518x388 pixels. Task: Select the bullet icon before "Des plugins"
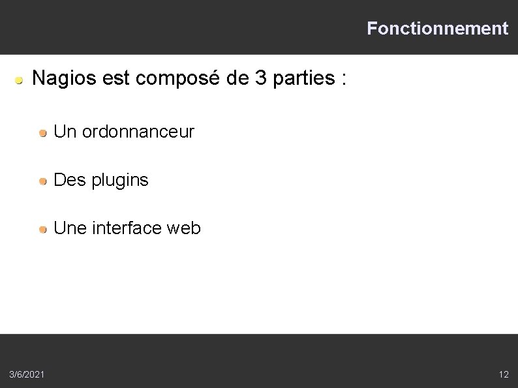pyautogui.click(x=42, y=181)
